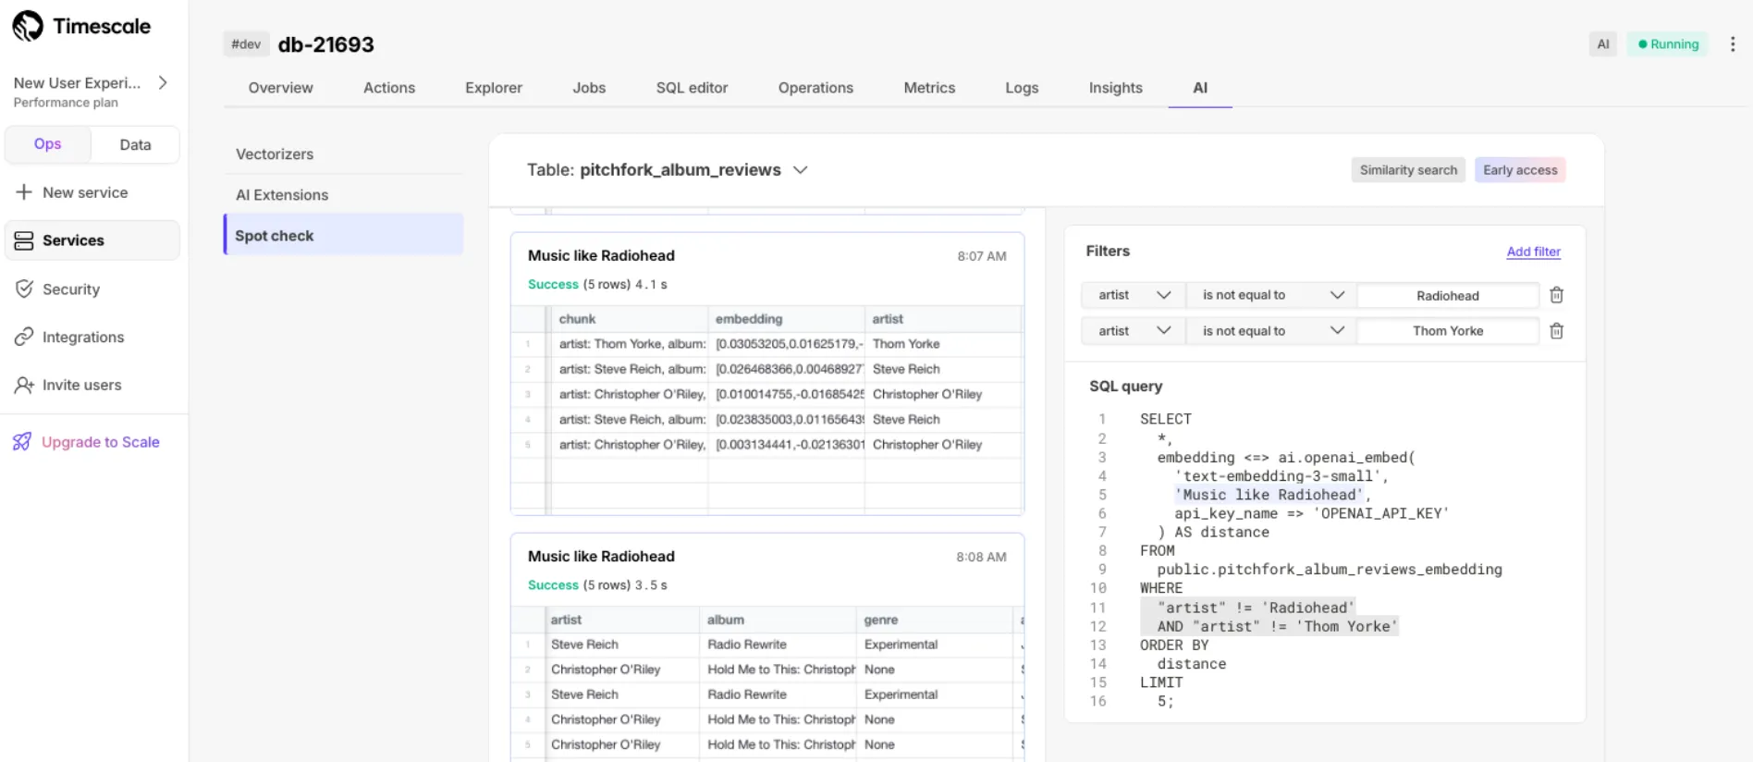Select the AI tab
Screen dimensions: 1753x762
1200,88
